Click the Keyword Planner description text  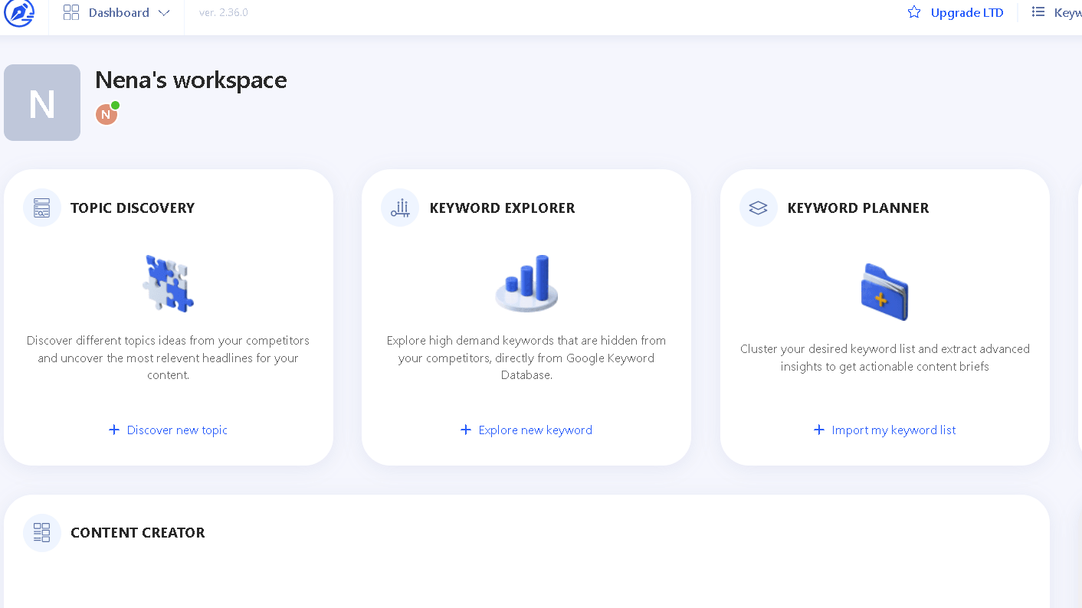click(x=885, y=358)
